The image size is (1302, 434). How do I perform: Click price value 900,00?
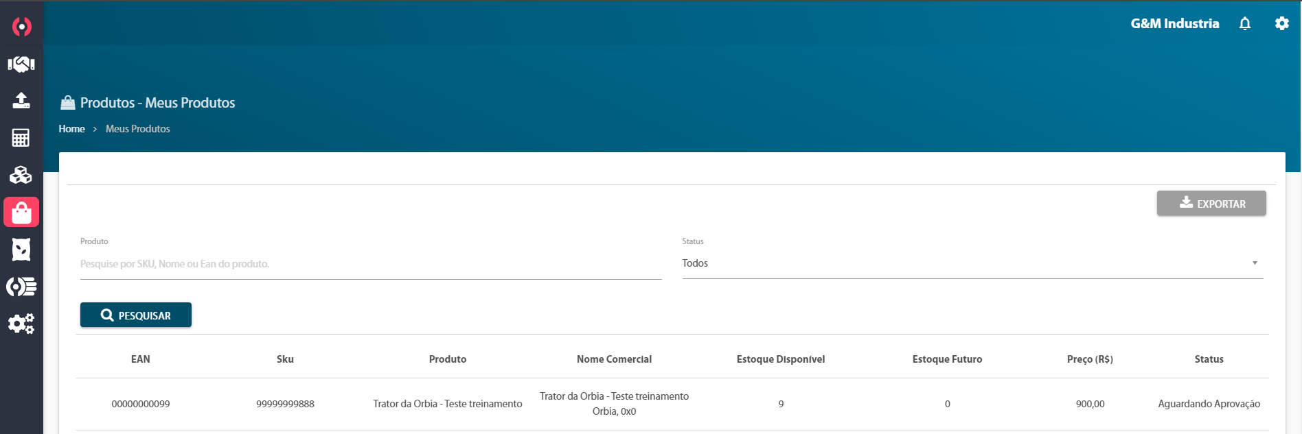tap(1090, 404)
